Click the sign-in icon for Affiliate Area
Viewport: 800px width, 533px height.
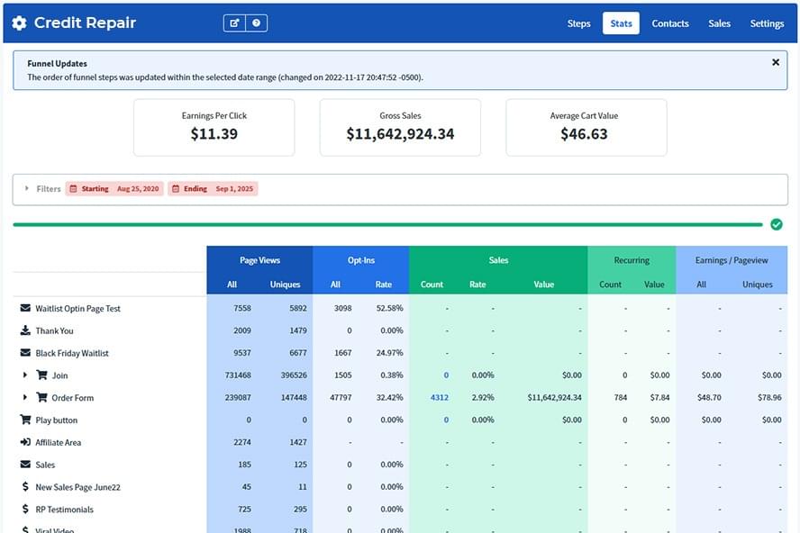(25, 442)
